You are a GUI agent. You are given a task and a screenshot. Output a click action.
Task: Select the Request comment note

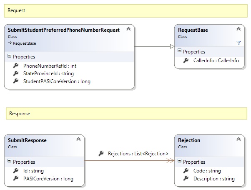click(x=125, y=10)
